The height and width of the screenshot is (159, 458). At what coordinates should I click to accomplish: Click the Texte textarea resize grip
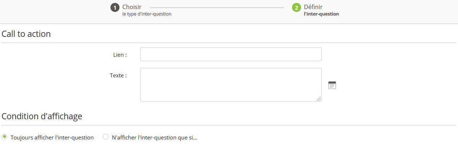319,99
